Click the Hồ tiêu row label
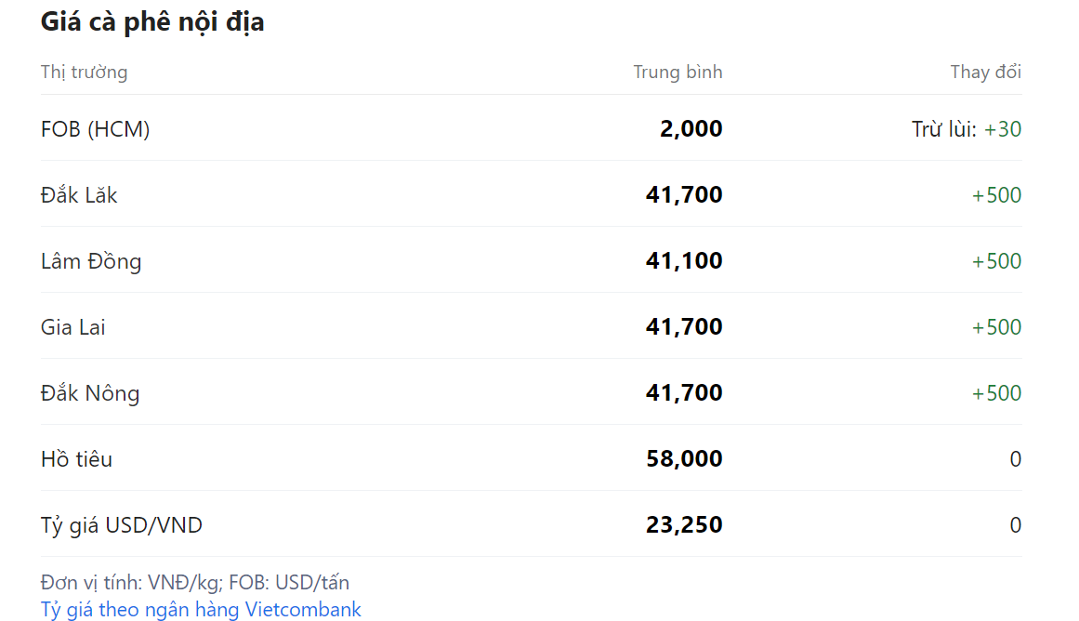 click(76, 459)
